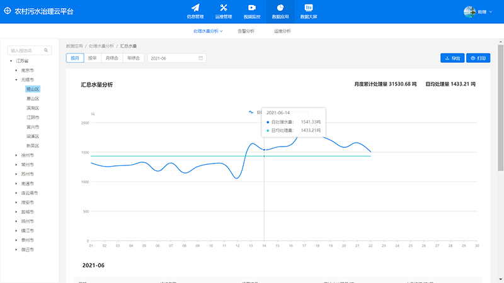The height and width of the screenshot is (283, 504).
Task: Click the calendar icon in date field
Action: coord(201,58)
